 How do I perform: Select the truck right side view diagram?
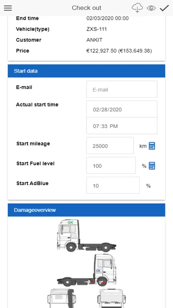pos(86,270)
